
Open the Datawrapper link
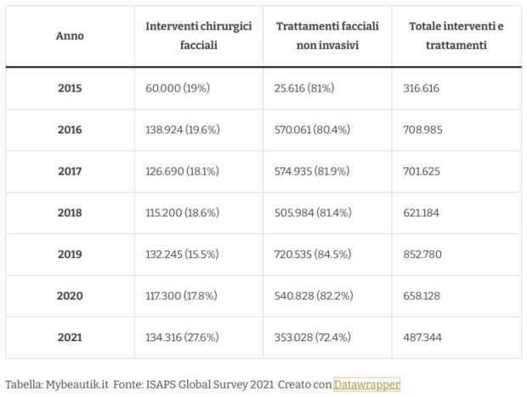point(366,384)
